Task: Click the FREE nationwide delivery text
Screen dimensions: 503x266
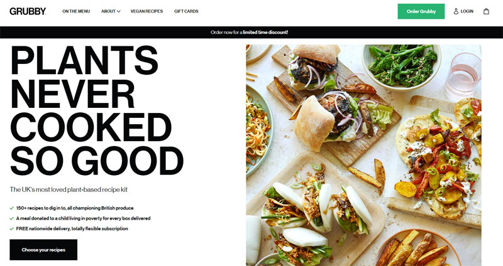Action: click(x=72, y=228)
